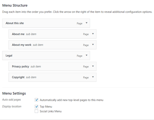Viewport: 154px width, 120px height.
Task: Click the Page type label on Legal
Action: [x=80, y=56]
